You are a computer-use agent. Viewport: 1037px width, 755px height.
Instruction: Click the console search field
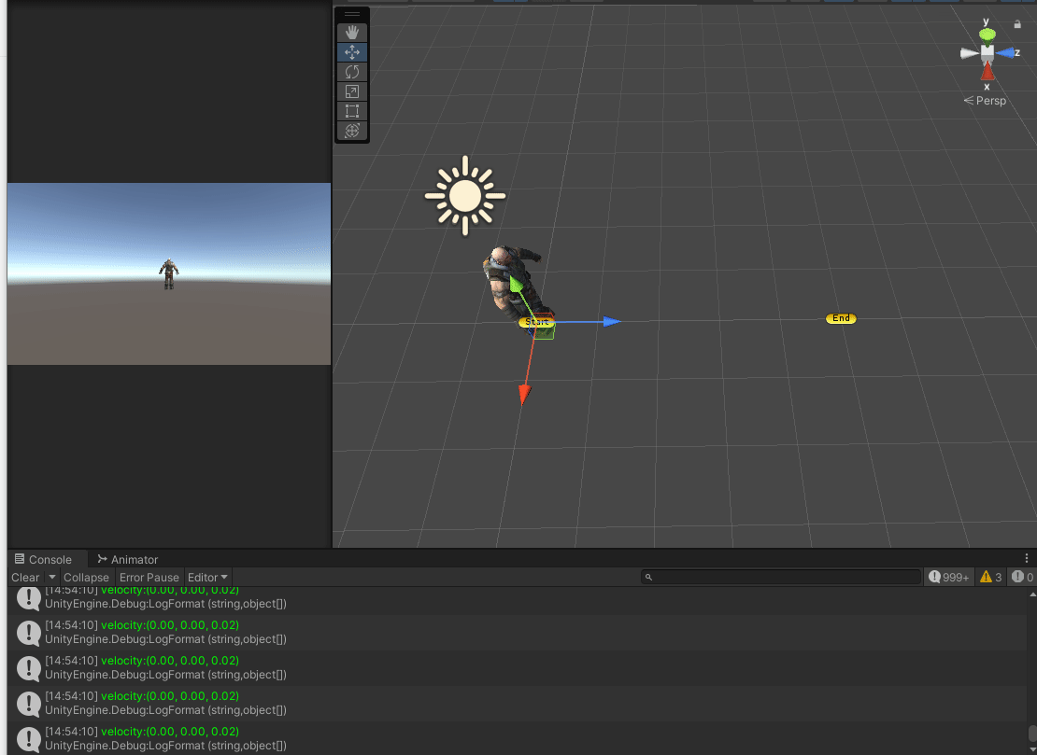(x=781, y=578)
